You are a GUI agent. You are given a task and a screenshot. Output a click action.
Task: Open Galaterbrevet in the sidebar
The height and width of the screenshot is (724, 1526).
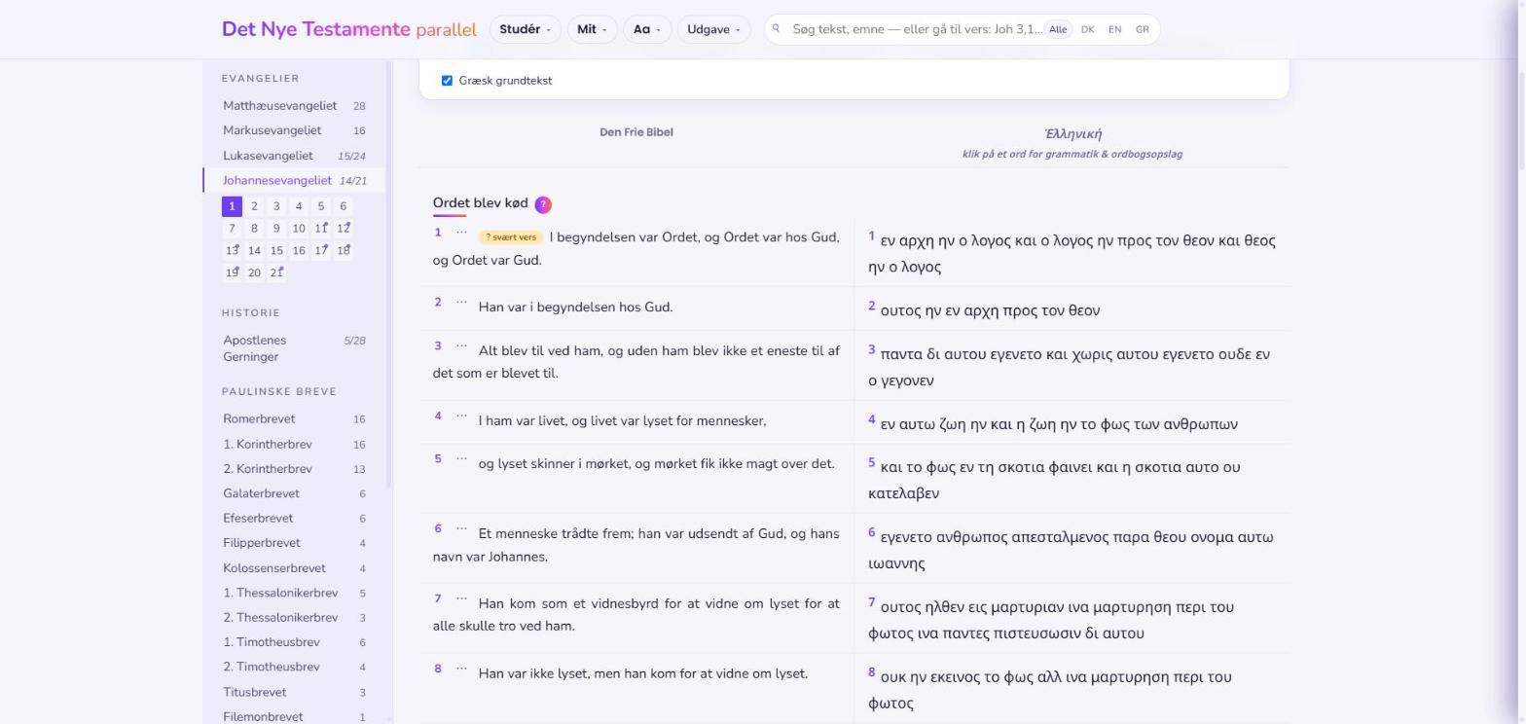click(x=294, y=494)
